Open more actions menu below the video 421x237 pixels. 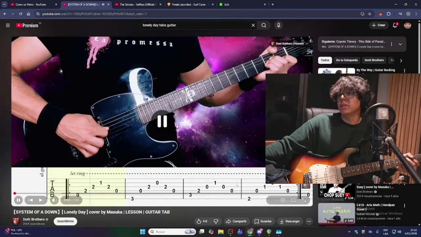pyautogui.click(x=309, y=221)
